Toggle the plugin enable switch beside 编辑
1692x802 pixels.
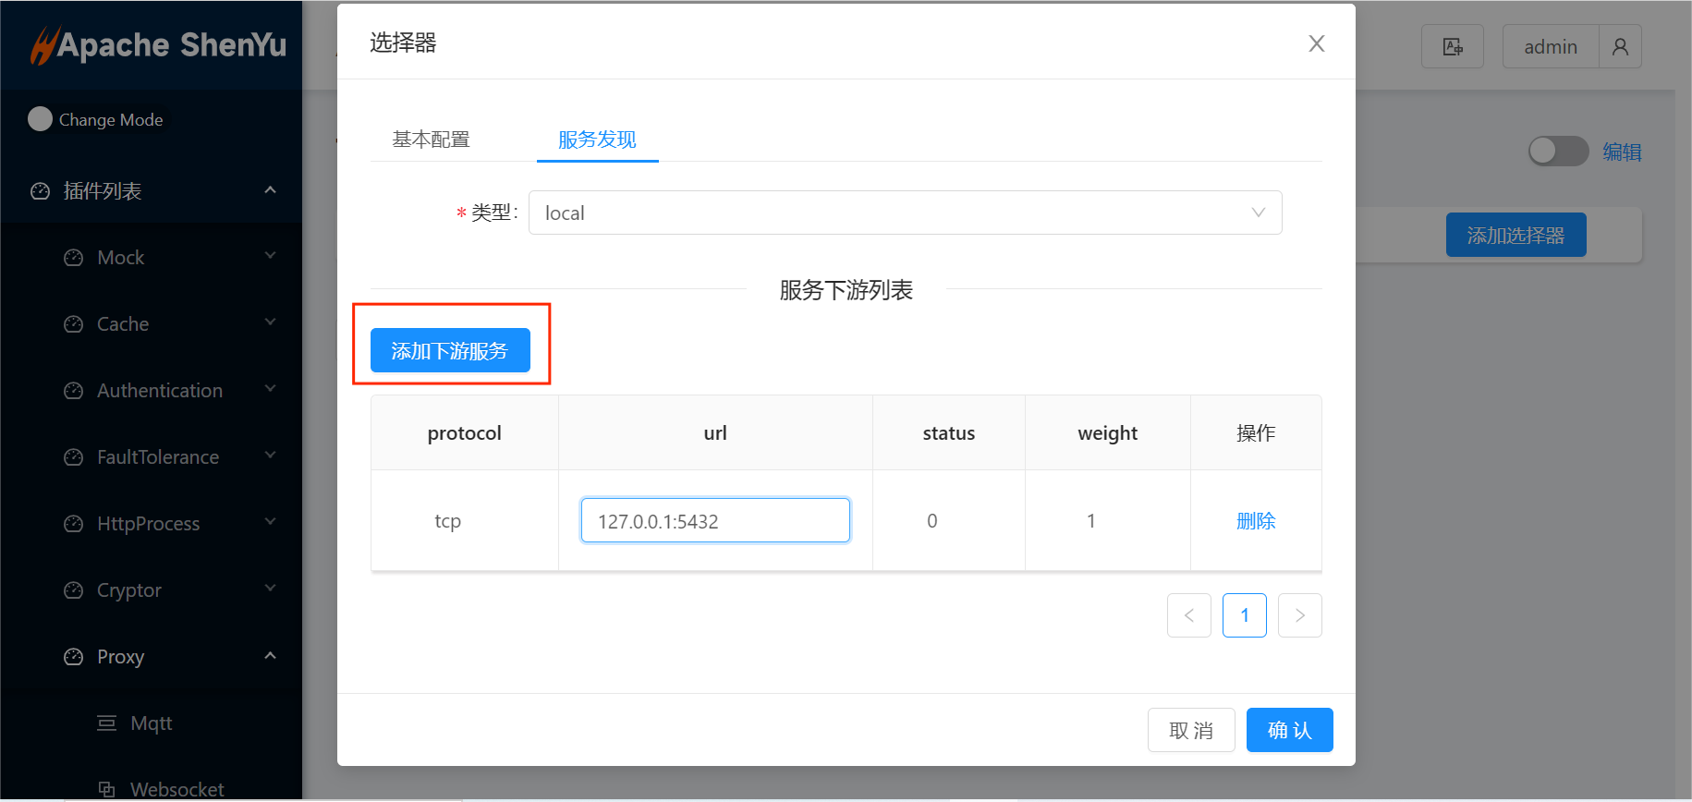pyautogui.click(x=1557, y=152)
